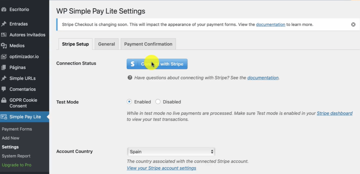360x174 pixels.
Task: Select the Disabled test mode option
Action: (x=158, y=102)
